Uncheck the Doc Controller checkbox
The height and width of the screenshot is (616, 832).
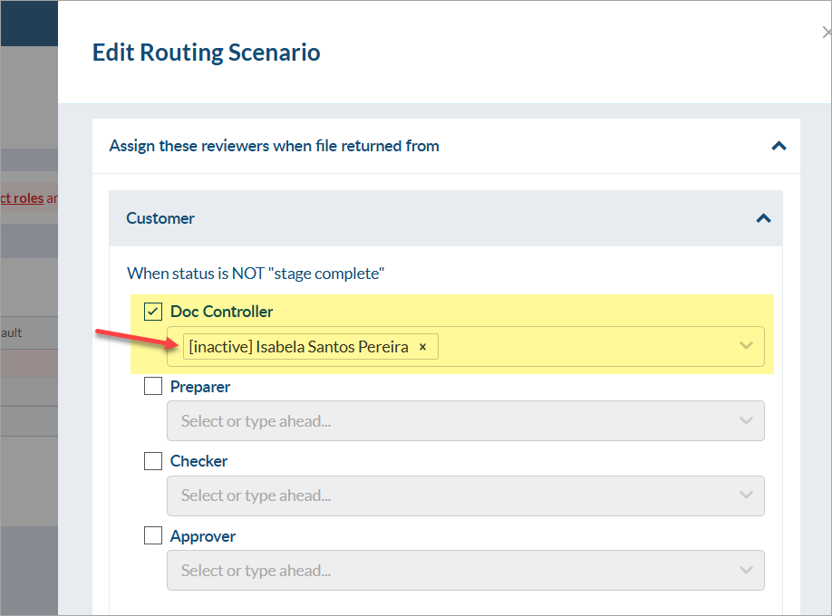(x=153, y=313)
